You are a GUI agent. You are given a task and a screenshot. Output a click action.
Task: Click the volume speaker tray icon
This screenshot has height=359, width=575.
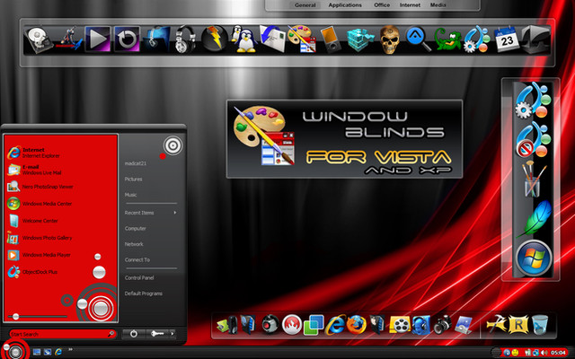click(x=544, y=353)
